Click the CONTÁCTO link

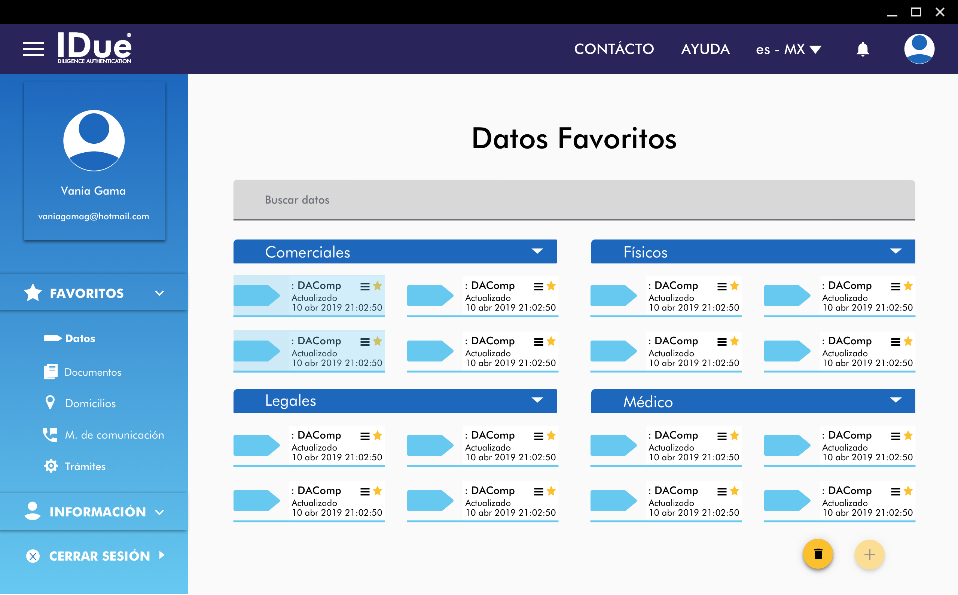[614, 49]
